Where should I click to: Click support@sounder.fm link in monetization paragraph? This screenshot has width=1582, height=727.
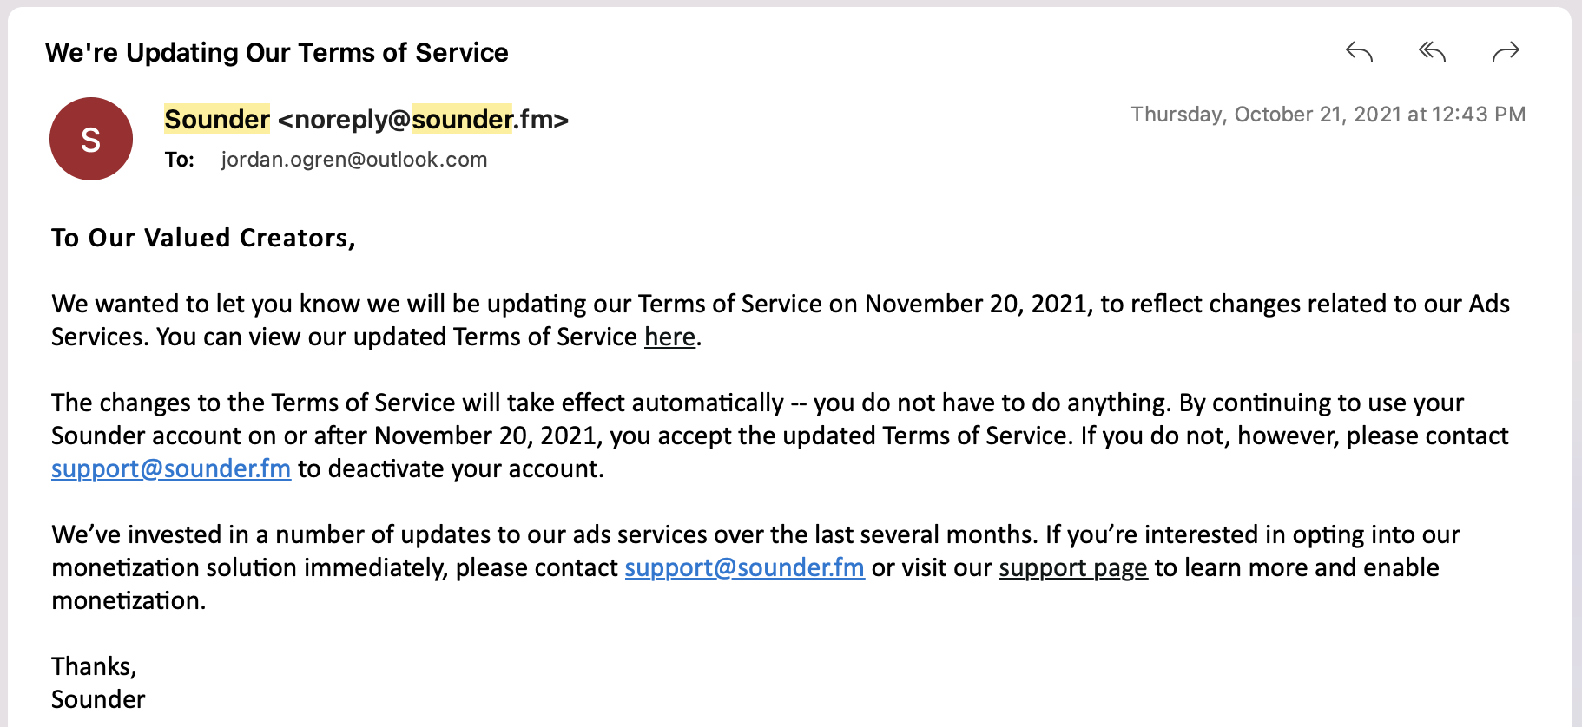point(744,567)
